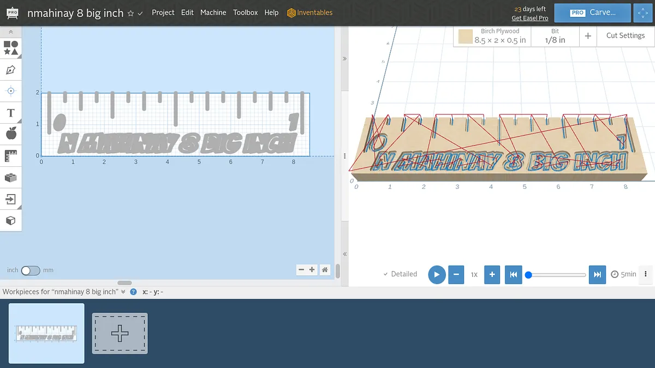
Task: Toggle the inch/mm unit switch
Action: point(31,270)
